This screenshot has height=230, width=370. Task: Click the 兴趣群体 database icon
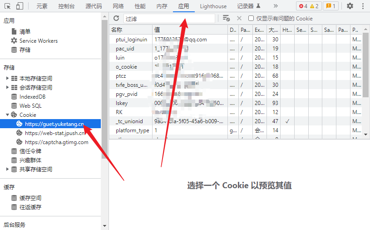coord(14,160)
